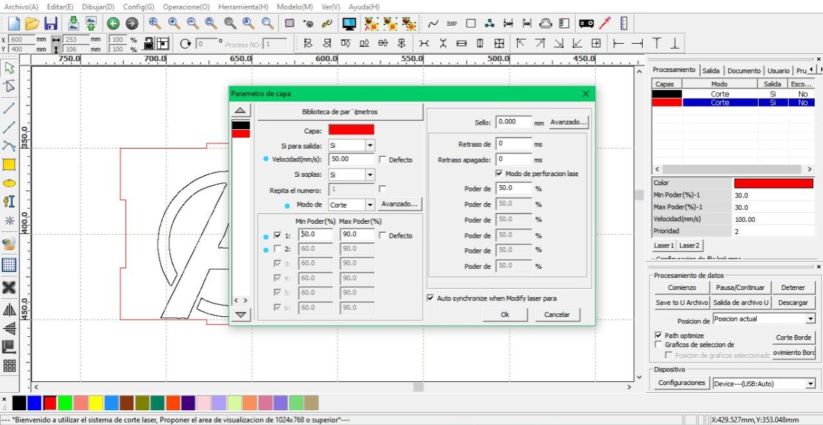Select the black Corte layer row

[733, 94]
